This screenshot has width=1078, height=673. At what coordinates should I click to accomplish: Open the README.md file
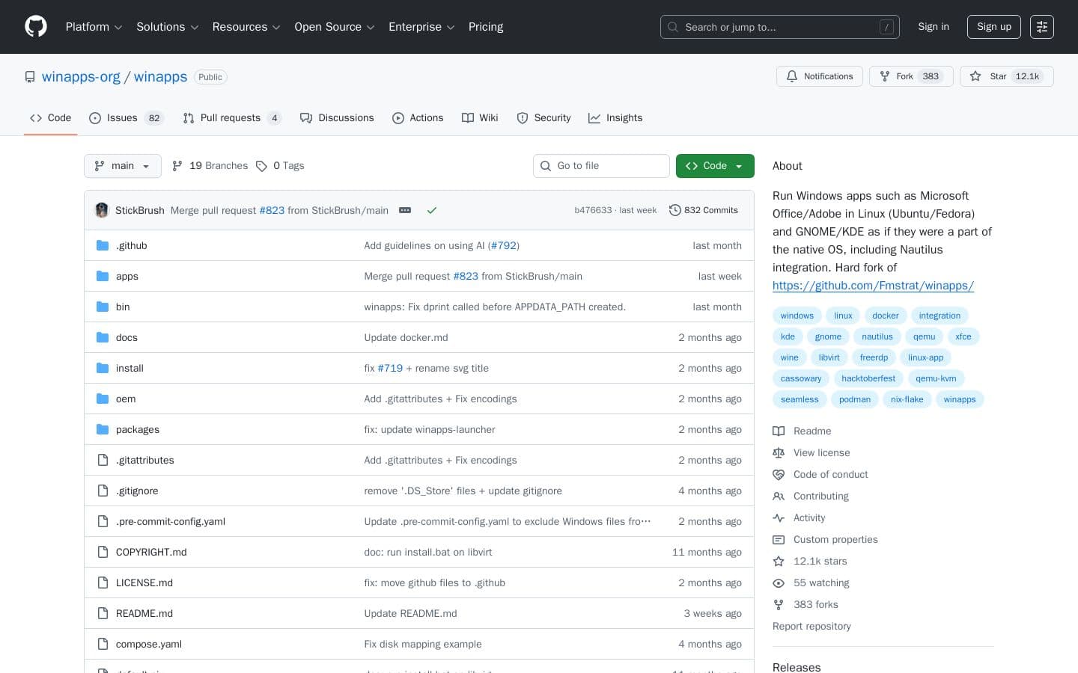click(x=144, y=614)
